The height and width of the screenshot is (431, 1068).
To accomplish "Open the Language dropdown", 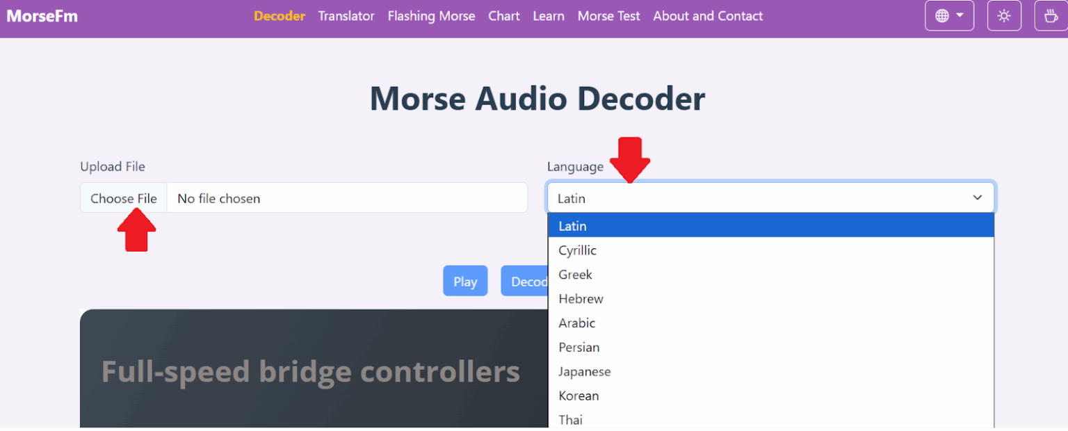I will click(770, 197).
